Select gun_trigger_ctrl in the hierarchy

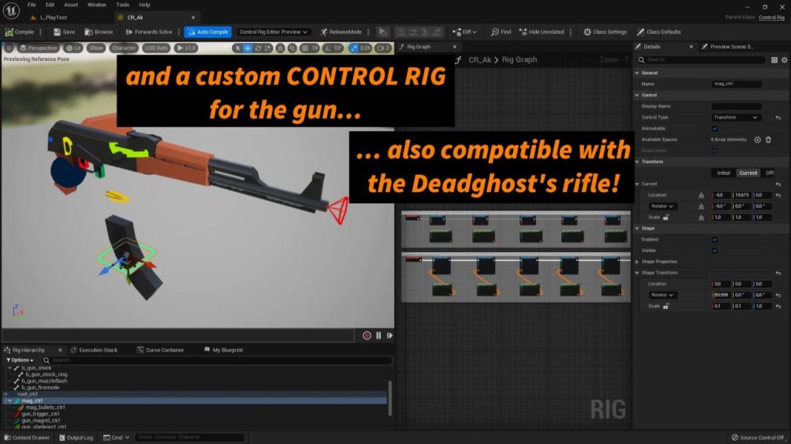click(x=40, y=414)
